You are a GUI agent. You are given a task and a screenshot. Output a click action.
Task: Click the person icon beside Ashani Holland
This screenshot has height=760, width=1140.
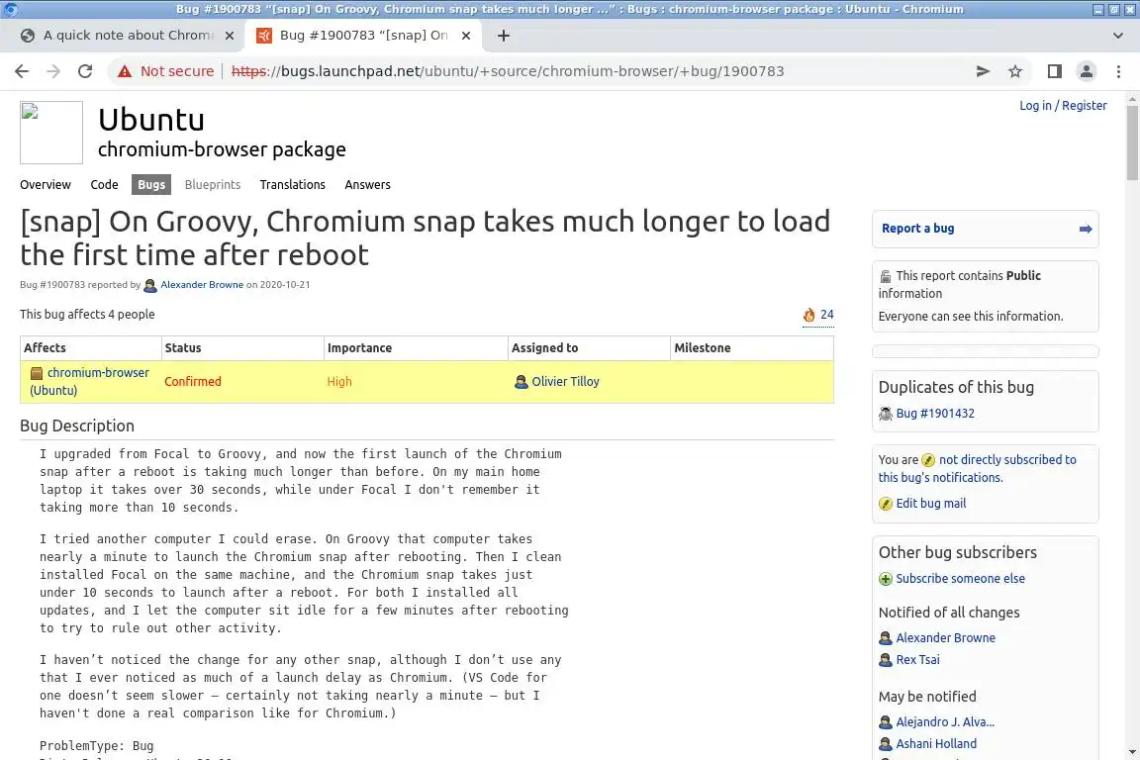(886, 744)
